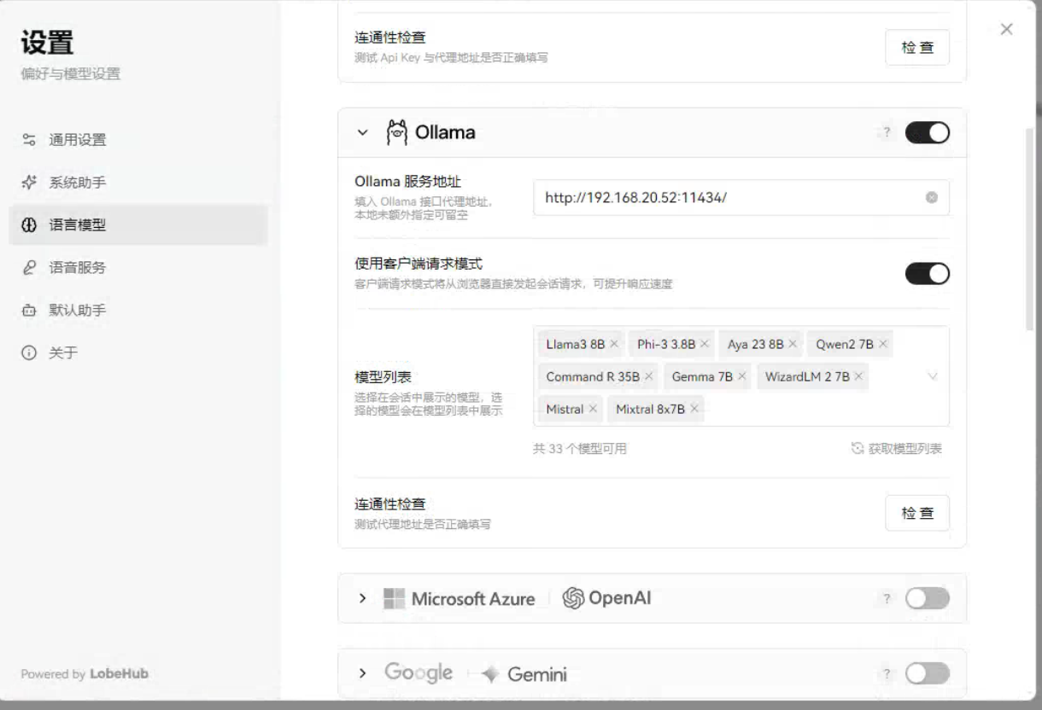Open help icon in Google Gemini row
Viewport: 1042px width, 710px height.
pos(887,674)
